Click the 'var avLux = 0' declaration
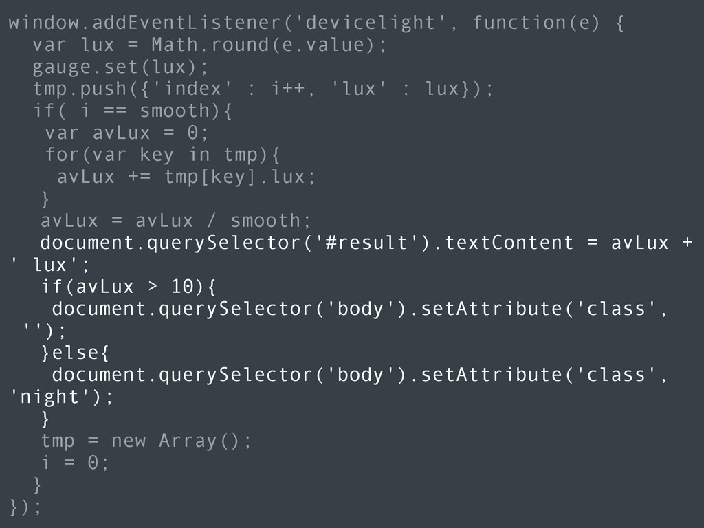This screenshot has height=528, width=704. pos(126,133)
